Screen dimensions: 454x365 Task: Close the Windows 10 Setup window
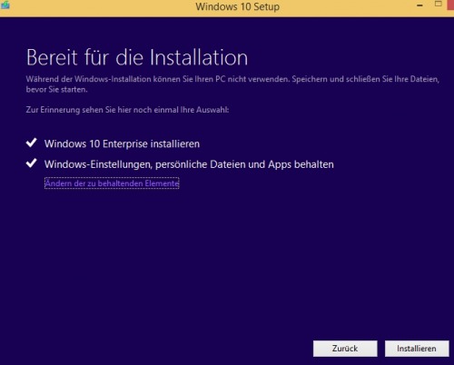click(450, 5)
